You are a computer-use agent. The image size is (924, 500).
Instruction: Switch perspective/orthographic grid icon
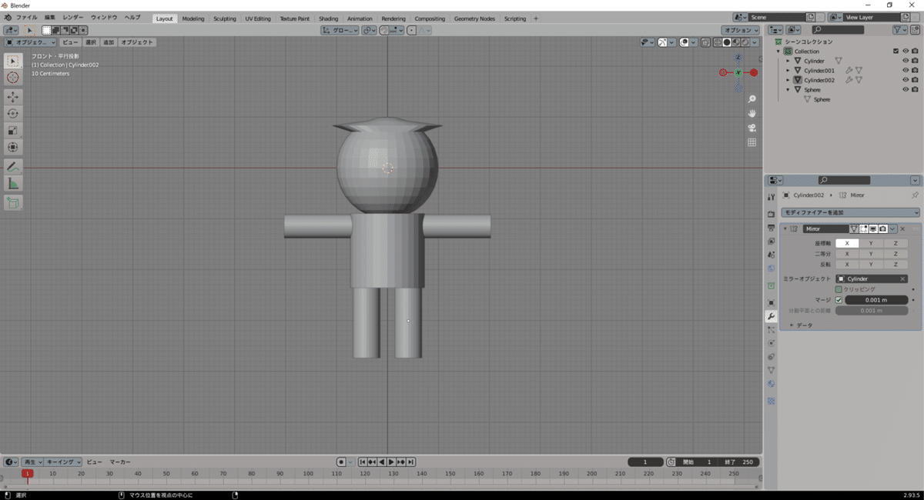pos(752,142)
